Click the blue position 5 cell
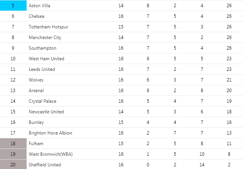 tap(13, 5)
